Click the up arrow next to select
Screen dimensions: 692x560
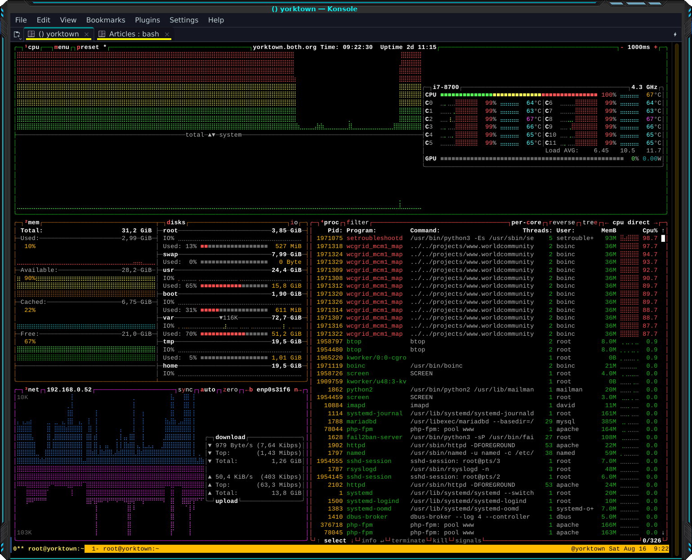318,541
